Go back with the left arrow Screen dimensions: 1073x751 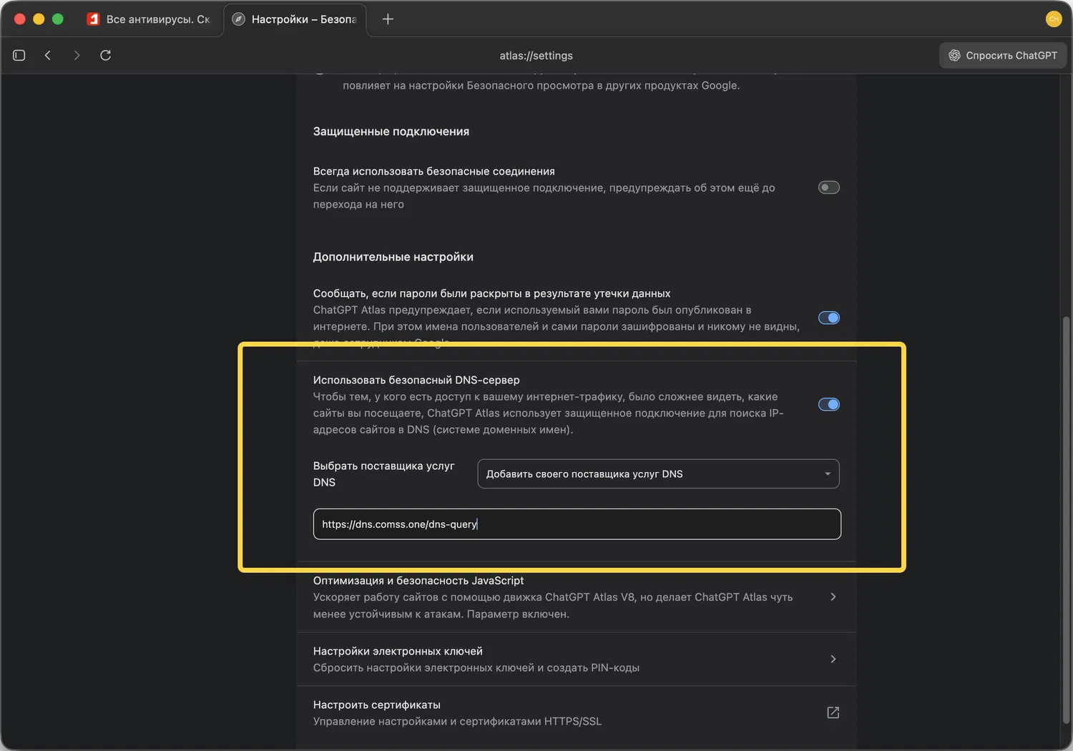click(48, 55)
